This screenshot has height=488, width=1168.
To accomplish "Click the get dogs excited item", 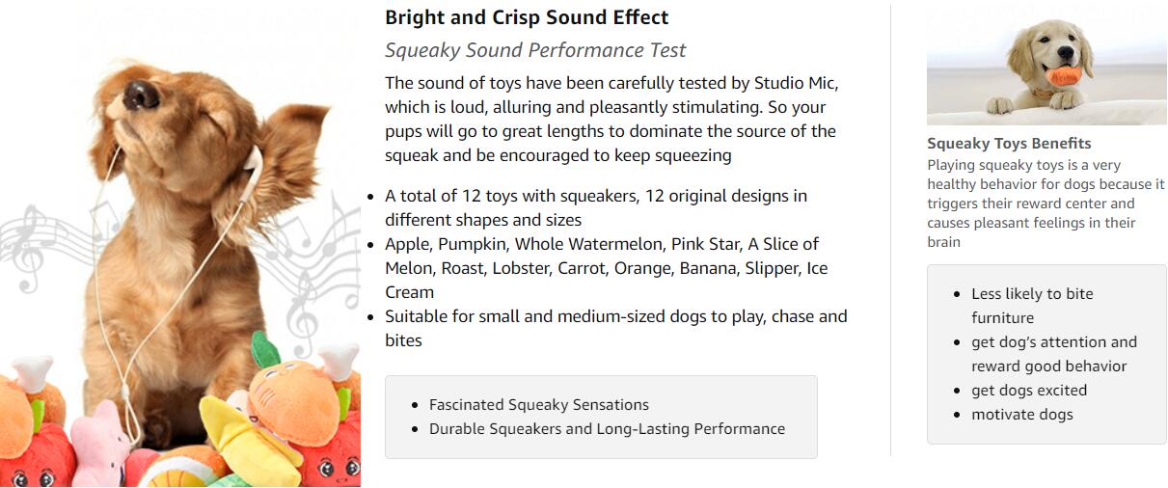I will pos(1029,391).
